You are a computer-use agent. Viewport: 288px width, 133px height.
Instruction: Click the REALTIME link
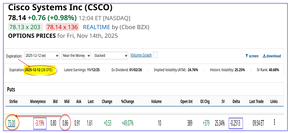click(97, 27)
